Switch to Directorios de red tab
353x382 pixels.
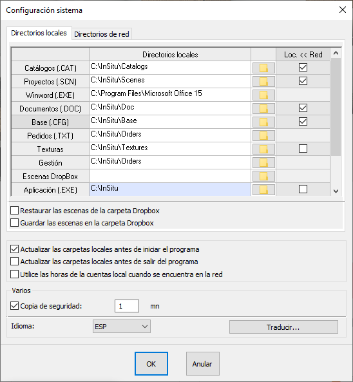(102, 34)
